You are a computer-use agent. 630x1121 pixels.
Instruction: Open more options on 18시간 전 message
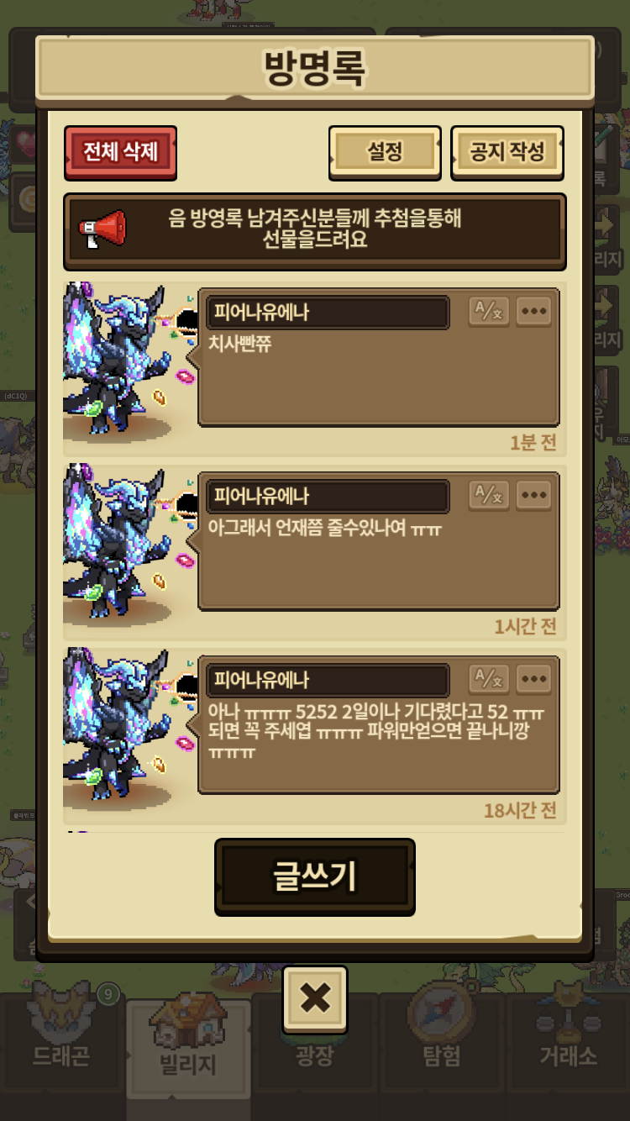(534, 678)
